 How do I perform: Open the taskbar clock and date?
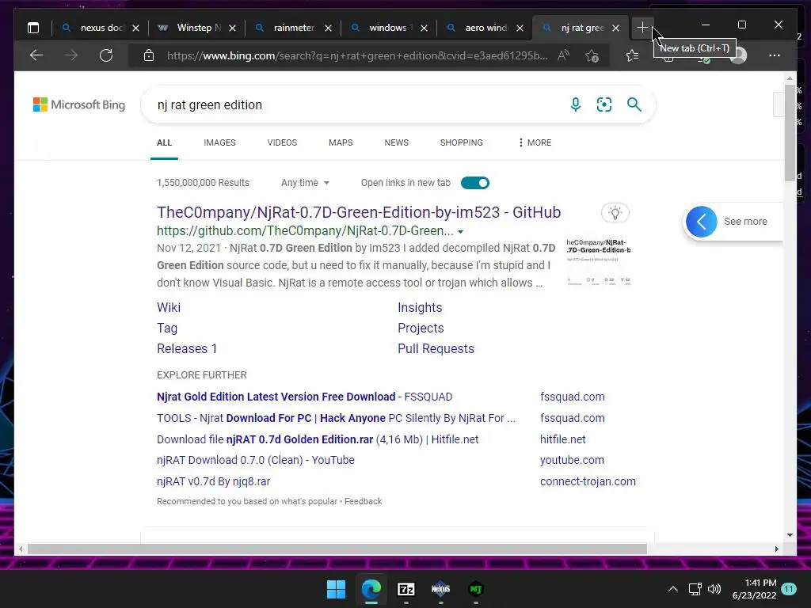tap(755, 589)
